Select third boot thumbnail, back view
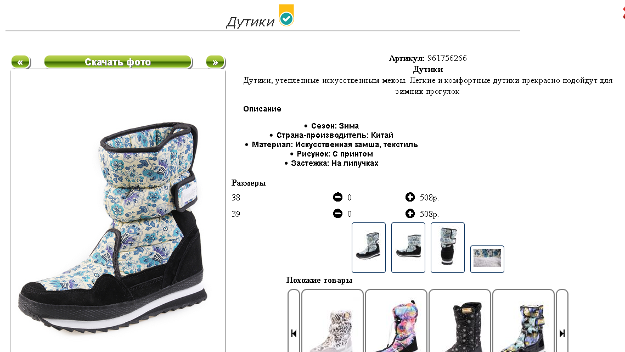Viewport: 625px width, 352px height. click(x=448, y=248)
